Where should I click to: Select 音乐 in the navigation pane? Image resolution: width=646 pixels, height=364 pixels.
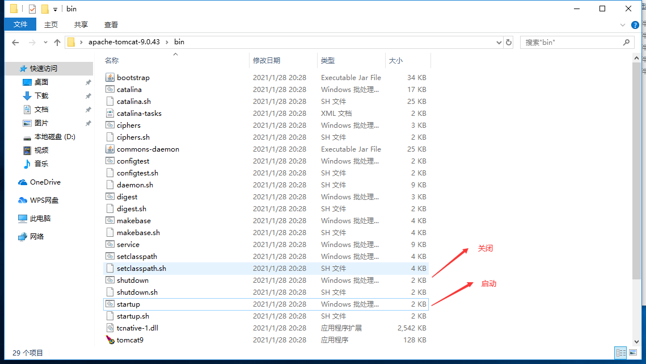41,164
